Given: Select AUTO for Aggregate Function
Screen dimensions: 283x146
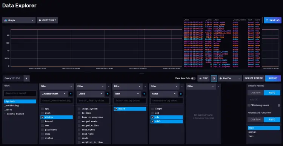Looking at the screenshot, I should 272,120.
